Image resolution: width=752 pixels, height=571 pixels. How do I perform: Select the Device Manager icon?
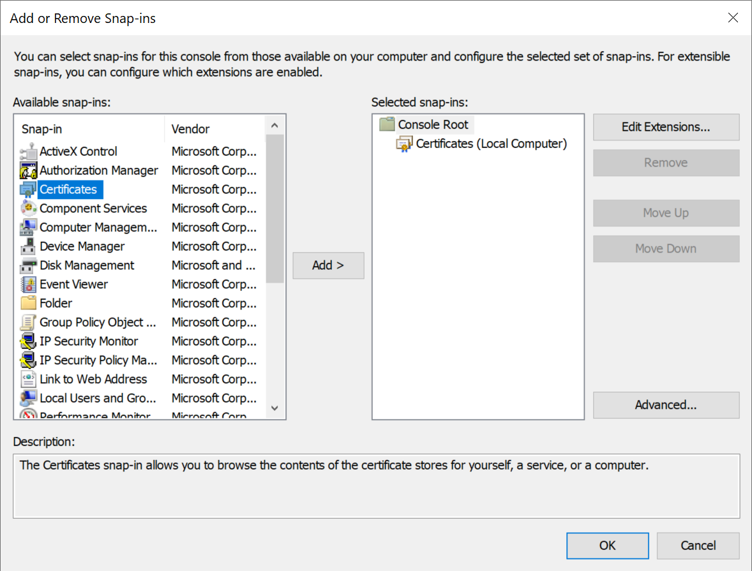click(x=29, y=247)
